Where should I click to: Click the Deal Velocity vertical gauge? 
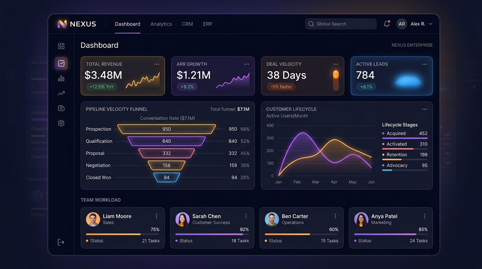pos(336,80)
